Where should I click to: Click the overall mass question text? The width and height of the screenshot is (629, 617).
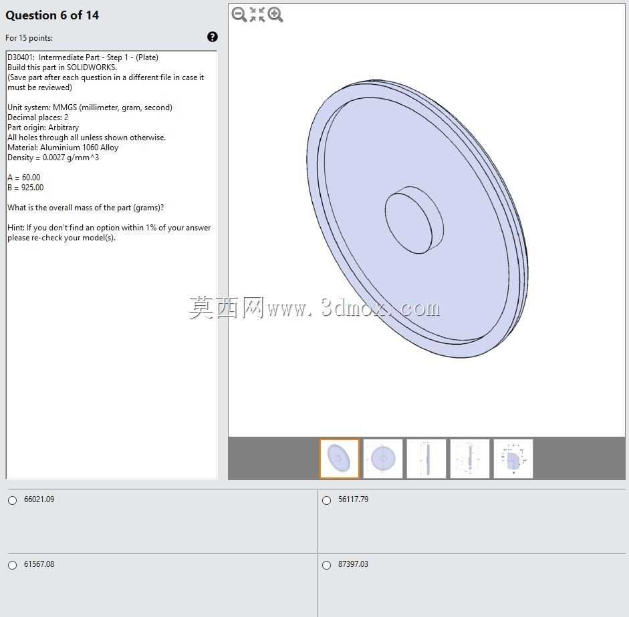(x=86, y=208)
